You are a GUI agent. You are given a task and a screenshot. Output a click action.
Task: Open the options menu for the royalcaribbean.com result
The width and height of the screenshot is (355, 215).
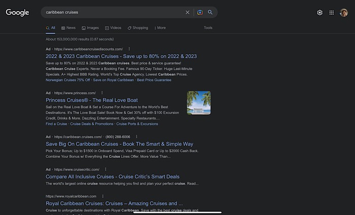[x=102, y=196]
